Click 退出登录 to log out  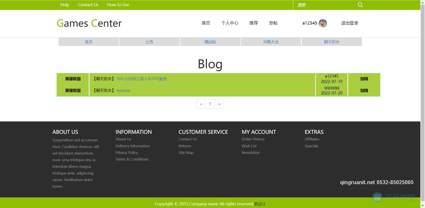[350, 23]
